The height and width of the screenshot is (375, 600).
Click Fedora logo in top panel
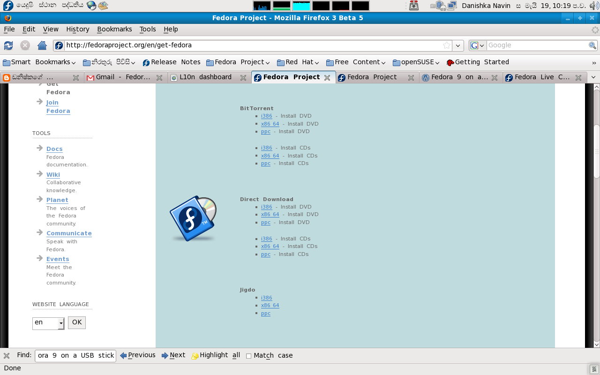8,6
